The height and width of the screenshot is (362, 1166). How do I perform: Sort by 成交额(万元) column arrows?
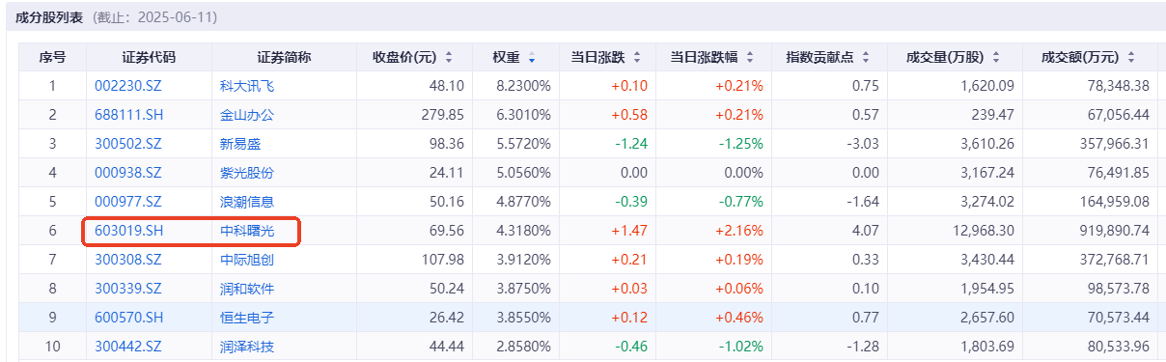[x=1130, y=57]
